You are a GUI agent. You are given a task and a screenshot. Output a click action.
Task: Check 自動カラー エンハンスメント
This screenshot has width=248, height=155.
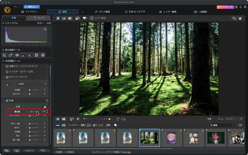tap(7, 66)
